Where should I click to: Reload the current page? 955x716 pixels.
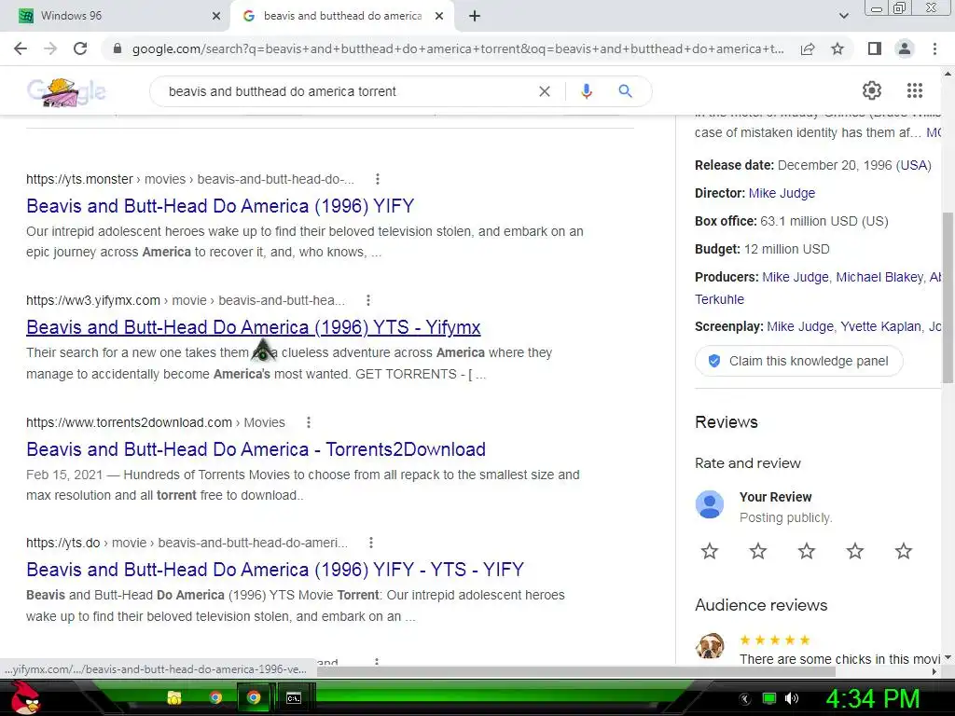[x=80, y=48]
